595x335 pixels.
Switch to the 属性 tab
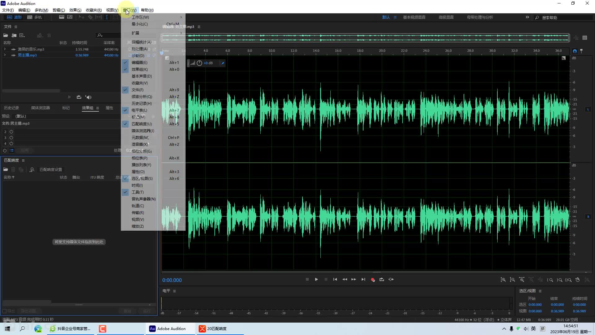(x=109, y=108)
